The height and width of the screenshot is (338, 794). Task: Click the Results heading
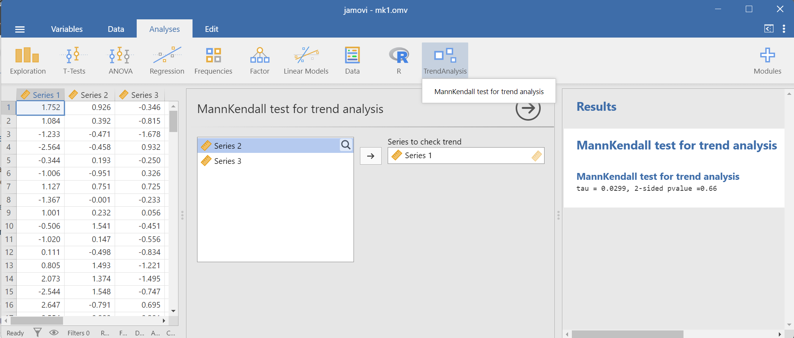(596, 107)
